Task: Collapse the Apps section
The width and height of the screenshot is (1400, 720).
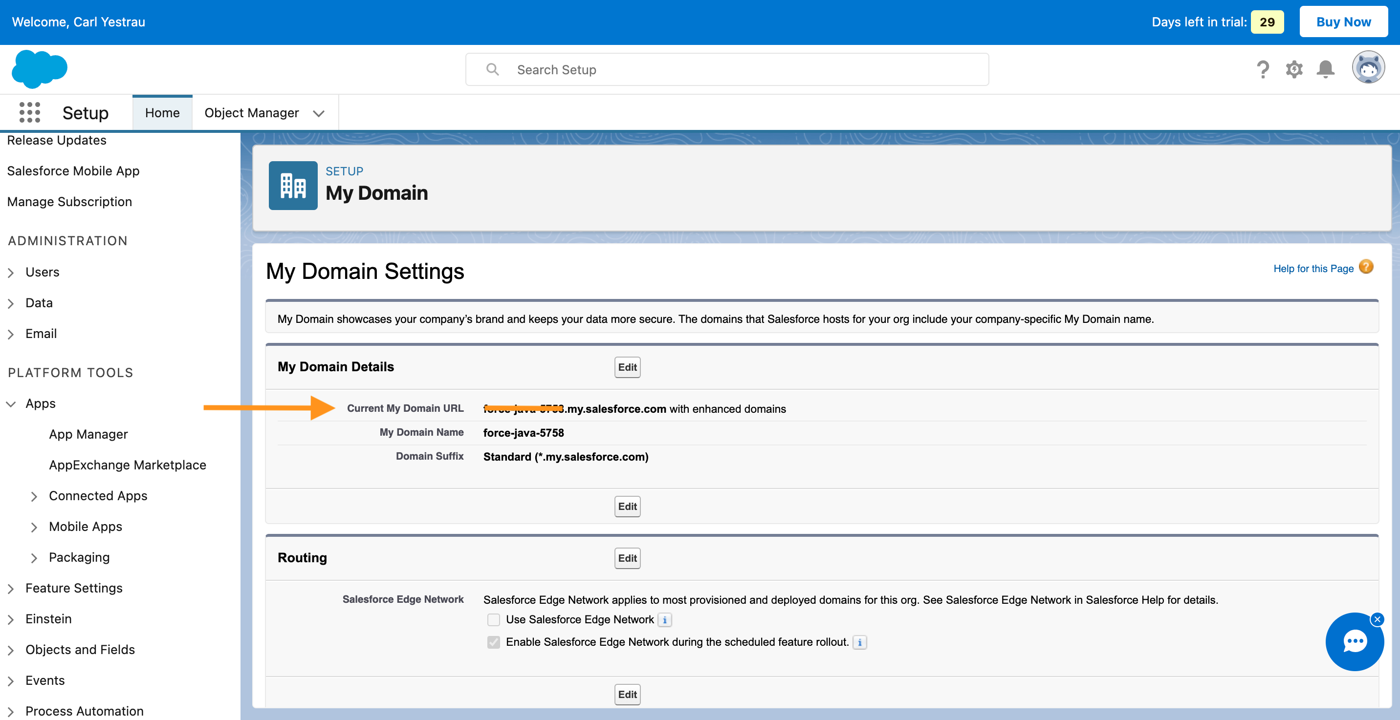Action: click(11, 404)
